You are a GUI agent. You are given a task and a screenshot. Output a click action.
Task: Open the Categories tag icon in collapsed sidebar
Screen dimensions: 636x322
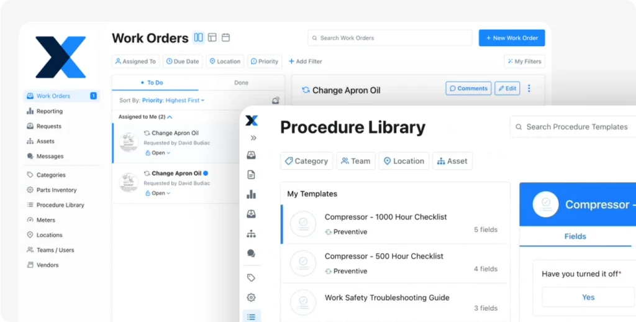point(252,278)
